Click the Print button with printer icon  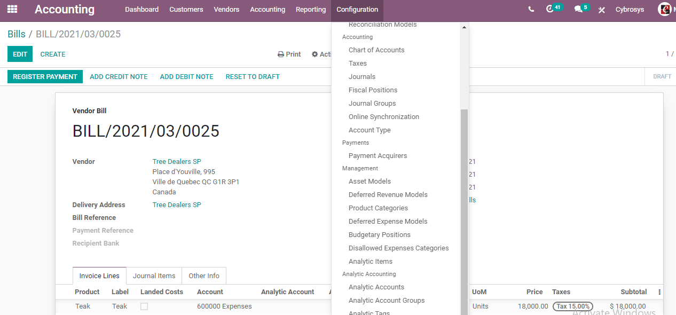click(x=289, y=54)
